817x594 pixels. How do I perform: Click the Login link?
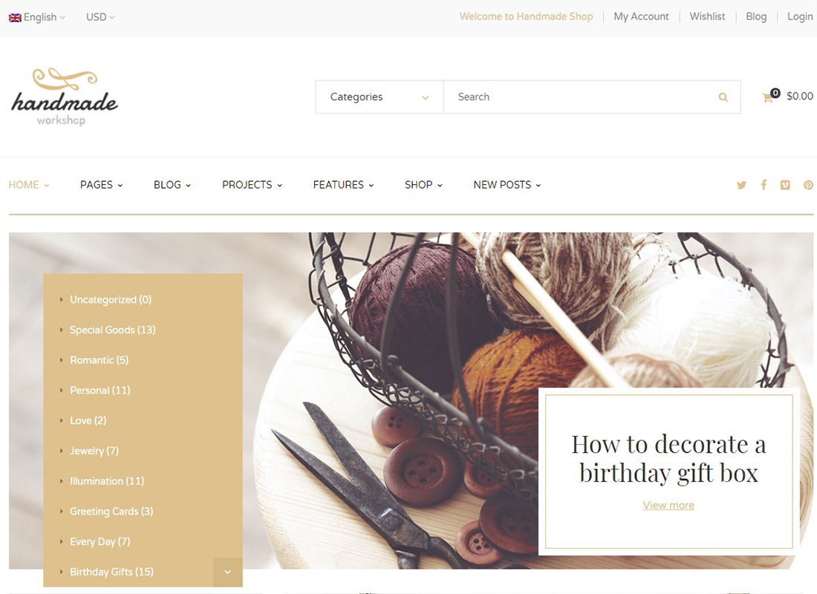click(800, 16)
